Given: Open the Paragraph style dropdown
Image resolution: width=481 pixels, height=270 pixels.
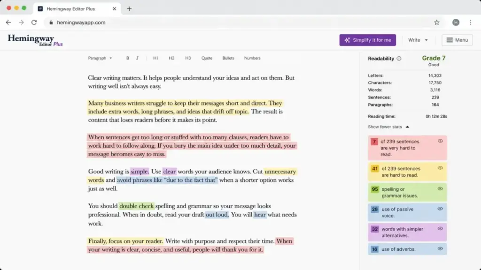Looking at the screenshot, I should click(x=100, y=58).
